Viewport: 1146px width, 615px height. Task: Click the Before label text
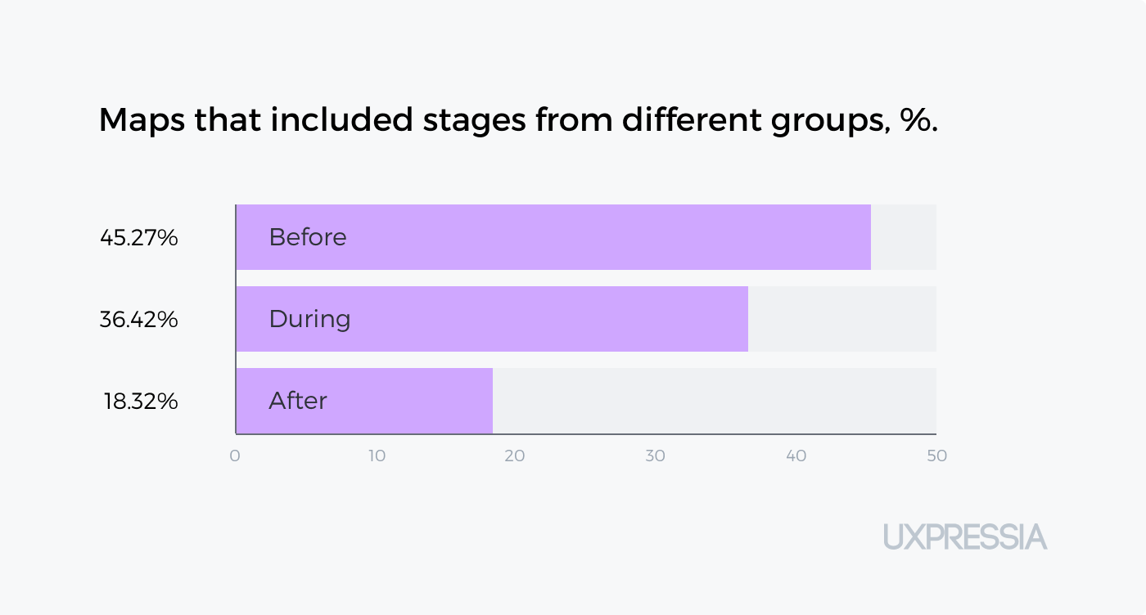tap(308, 237)
